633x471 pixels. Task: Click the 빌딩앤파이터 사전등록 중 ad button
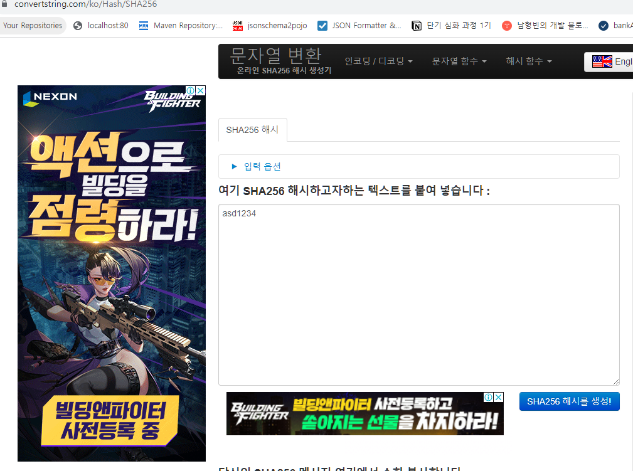coord(110,421)
